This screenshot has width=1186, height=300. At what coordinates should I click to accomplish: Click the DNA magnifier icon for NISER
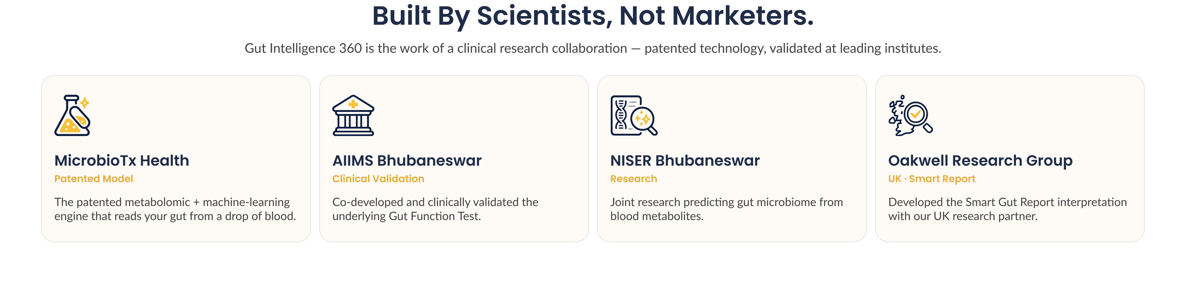(634, 115)
